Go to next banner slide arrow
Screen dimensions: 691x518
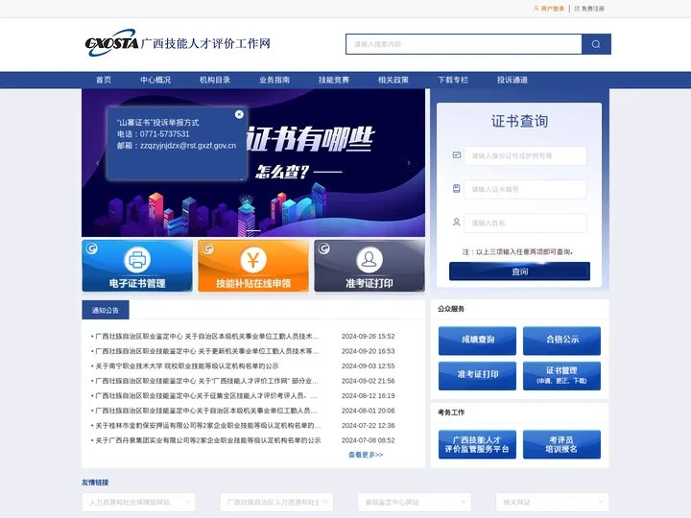[x=409, y=163]
